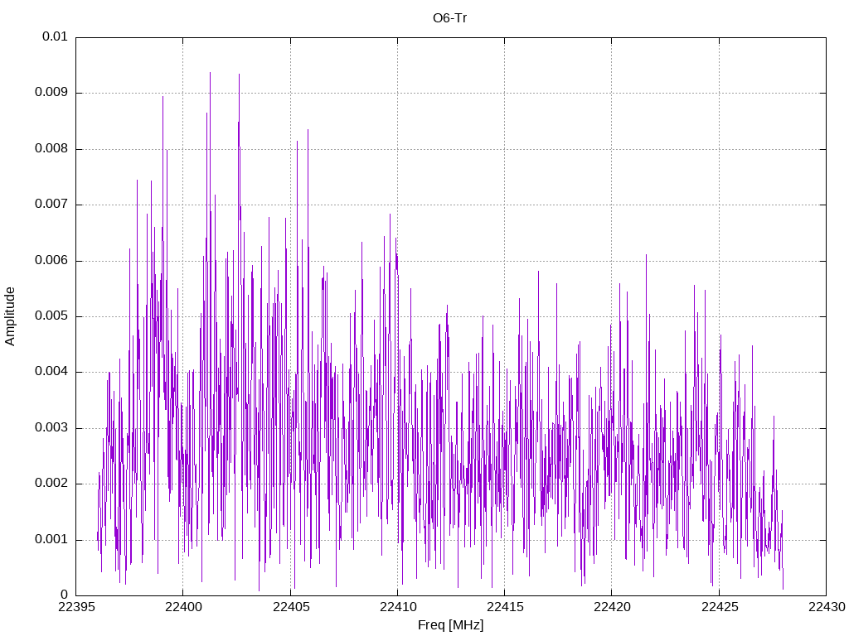Click y-axis tick label 0.005
The width and height of the screenshot is (849, 636).
[51, 316]
